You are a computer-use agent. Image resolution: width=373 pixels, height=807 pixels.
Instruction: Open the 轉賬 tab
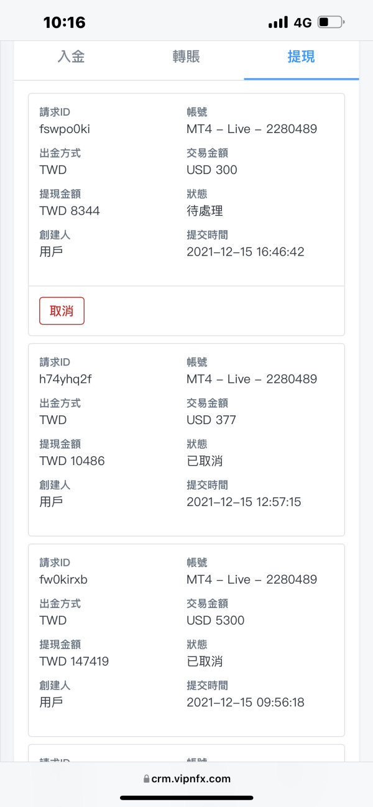(x=186, y=57)
